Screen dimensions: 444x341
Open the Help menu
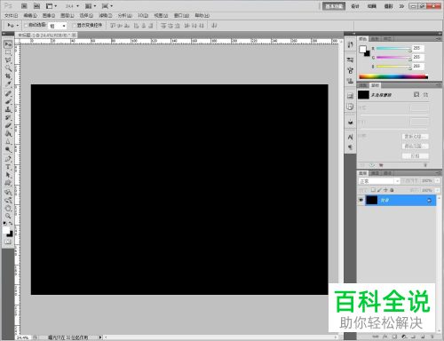(x=202, y=15)
